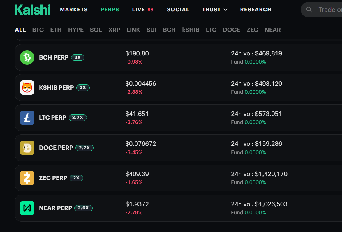Screen dimensions: 342x232
Task: Expand the TRUST menu chevron
Action: click(225, 10)
